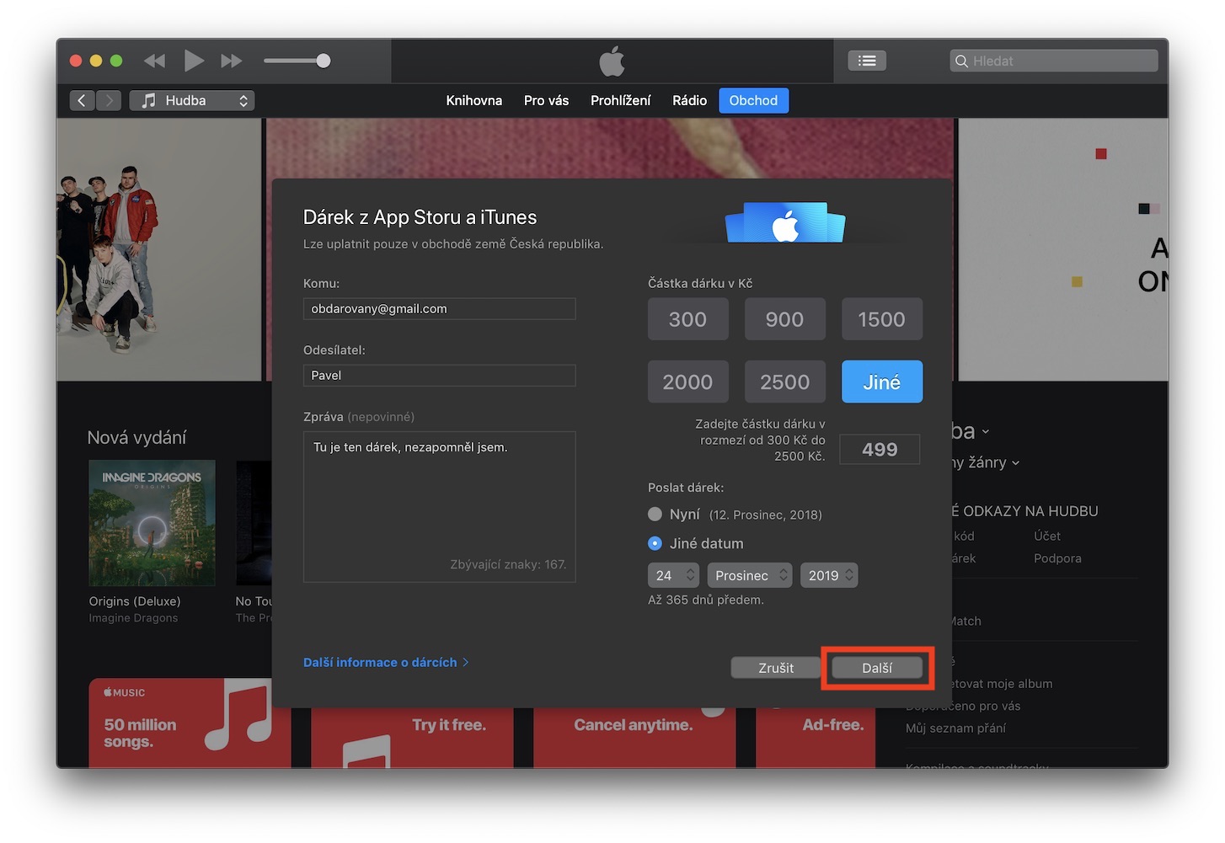Screen dimensions: 1225x843
Task: Select the Jiné custom amount button
Action: coord(881,381)
